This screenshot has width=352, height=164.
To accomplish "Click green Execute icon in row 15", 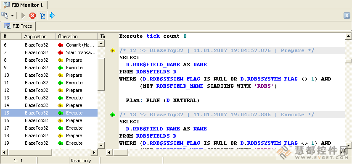I will pyautogui.click(x=61, y=113).
